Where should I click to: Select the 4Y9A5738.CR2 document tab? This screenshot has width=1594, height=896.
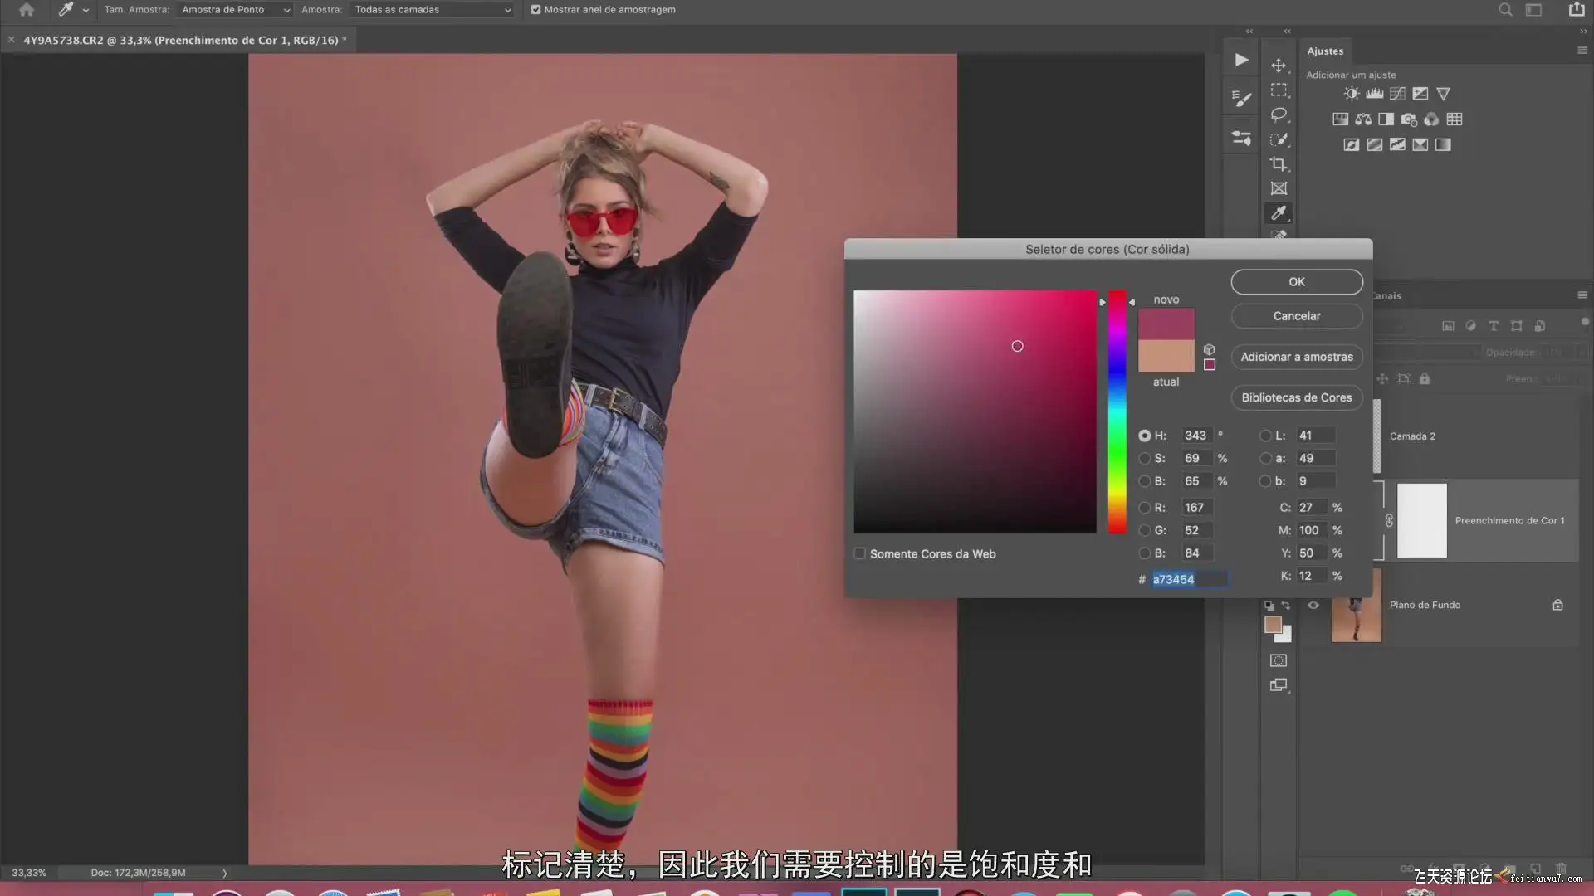click(x=181, y=40)
